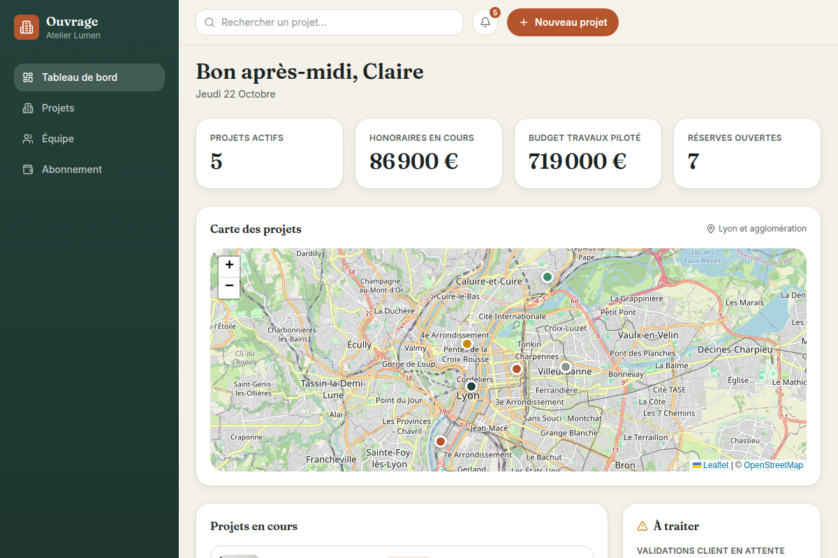Select the yellow map marker at Croix-Rousse

click(x=467, y=344)
